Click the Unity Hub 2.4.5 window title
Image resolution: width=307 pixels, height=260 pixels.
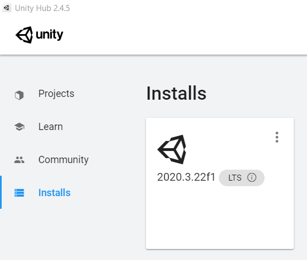click(x=42, y=8)
